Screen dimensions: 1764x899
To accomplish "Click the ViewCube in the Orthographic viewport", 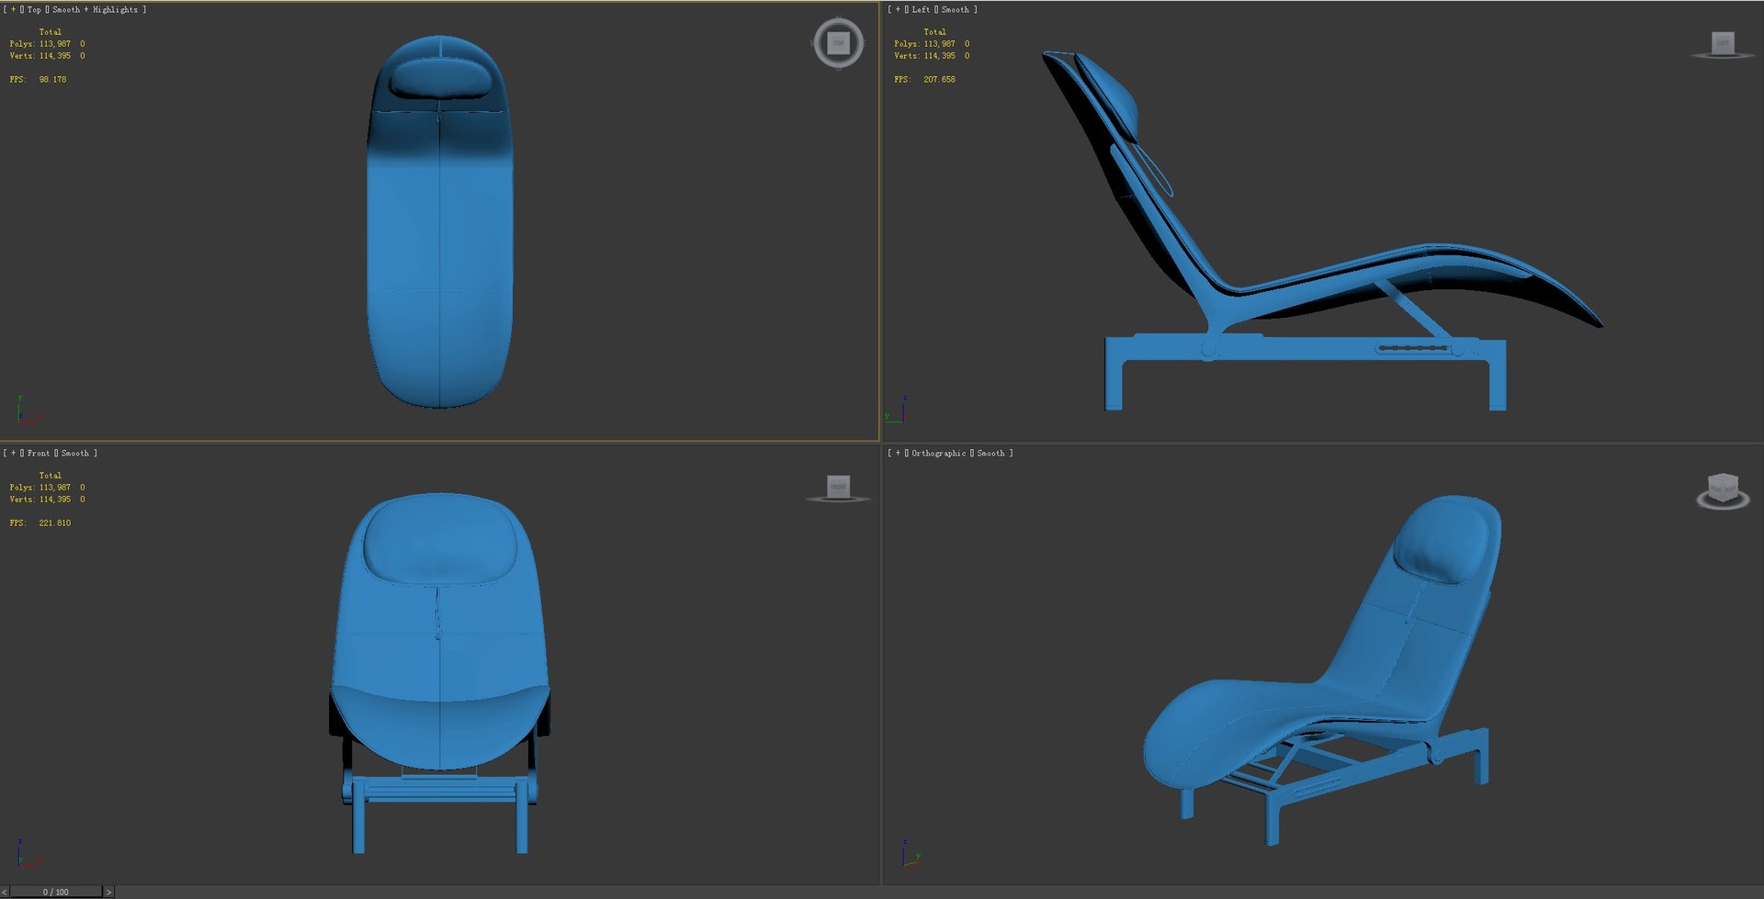I will tap(1723, 488).
